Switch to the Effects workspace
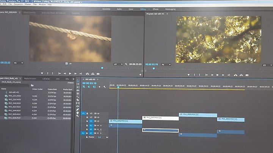This screenshot has width=273, height=153. point(156,9)
